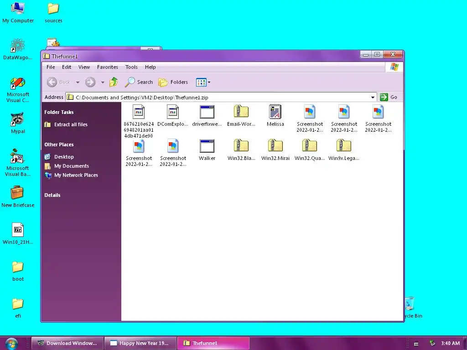
Task: Toggle the Folders pane button
Action: coord(173,82)
